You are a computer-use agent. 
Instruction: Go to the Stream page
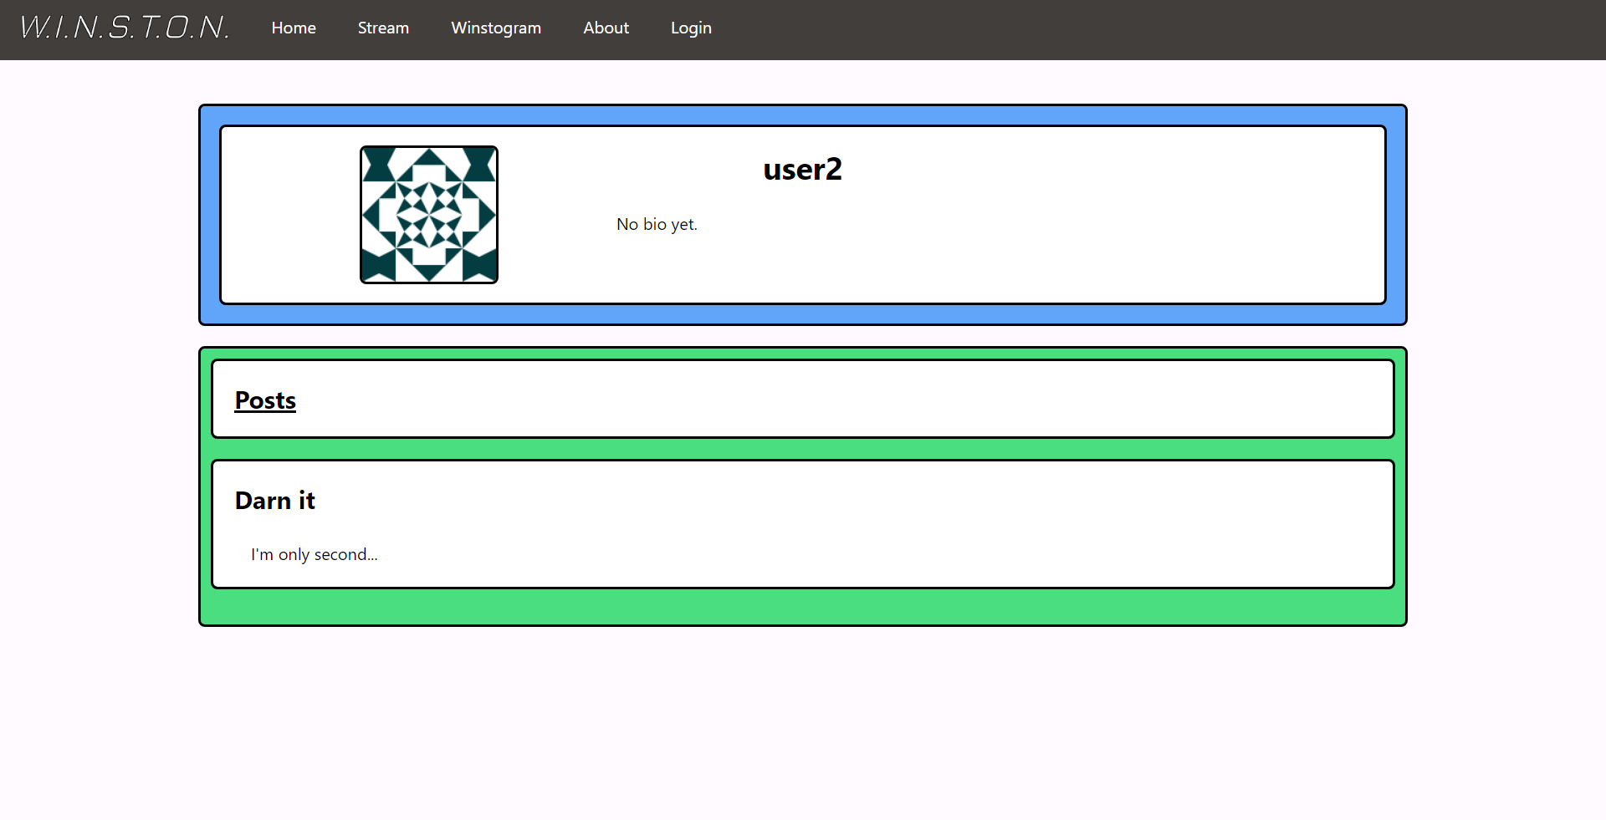click(383, 28)
